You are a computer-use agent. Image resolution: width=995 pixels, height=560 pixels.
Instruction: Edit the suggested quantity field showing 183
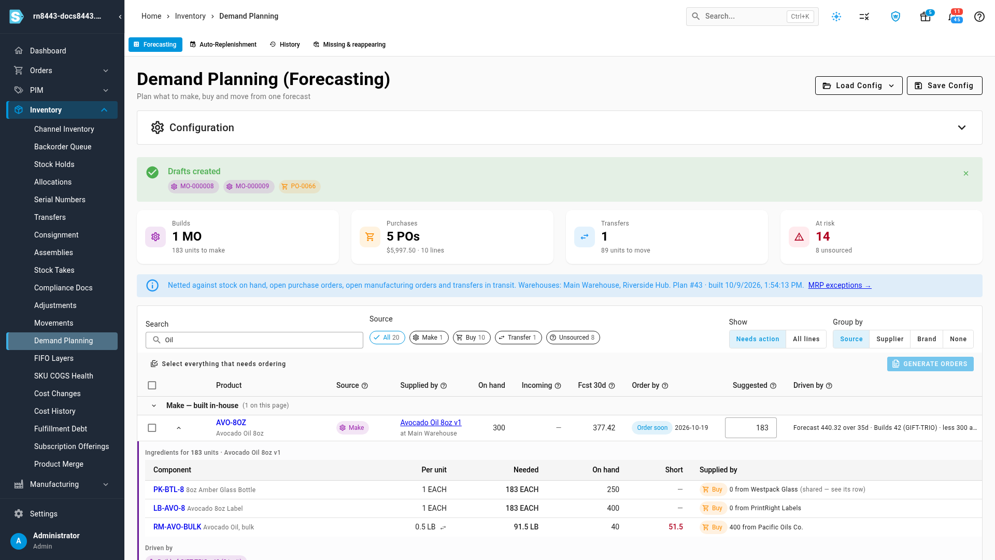pos(750,428)
